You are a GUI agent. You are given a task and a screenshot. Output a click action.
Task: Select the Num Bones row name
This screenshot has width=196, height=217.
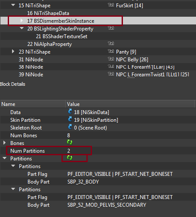pyautogui.click(x=24, y=136)
